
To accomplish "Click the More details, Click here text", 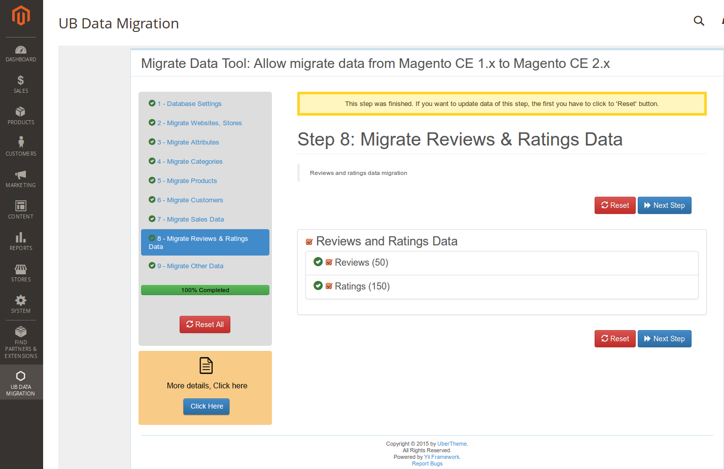I will 207,386.
